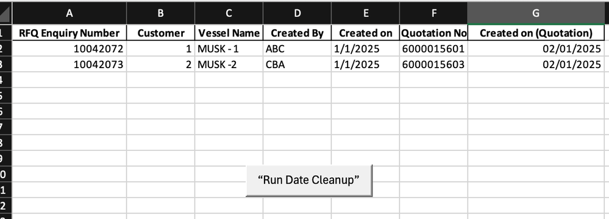Select column D header
This screenshot has width=609, height=219.
297,13
